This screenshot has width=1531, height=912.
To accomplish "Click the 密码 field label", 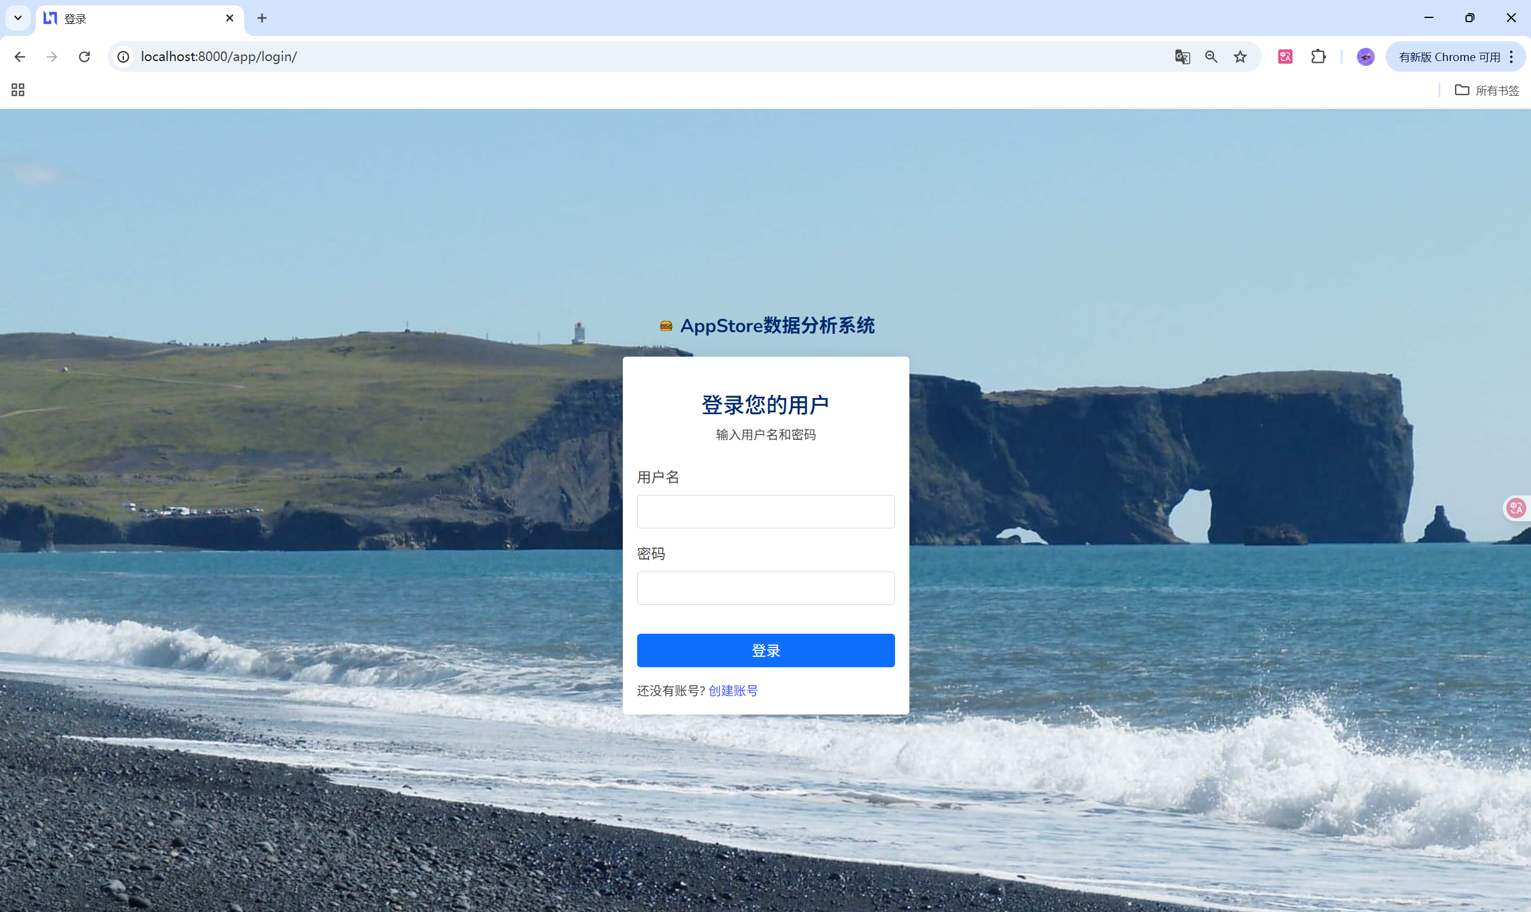I will [x=651, y=554].
